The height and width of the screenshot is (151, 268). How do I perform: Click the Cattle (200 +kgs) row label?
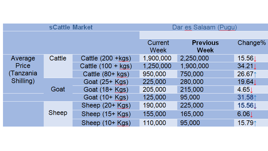106,58
